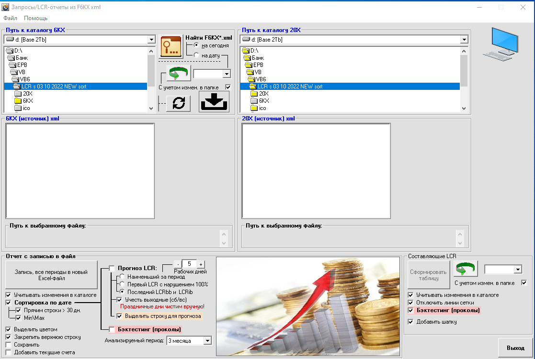Toggle 'Учесть выходные (сб/вс)' checkbox
Viewport: 535px width, 359px height.
coord(119,300)
